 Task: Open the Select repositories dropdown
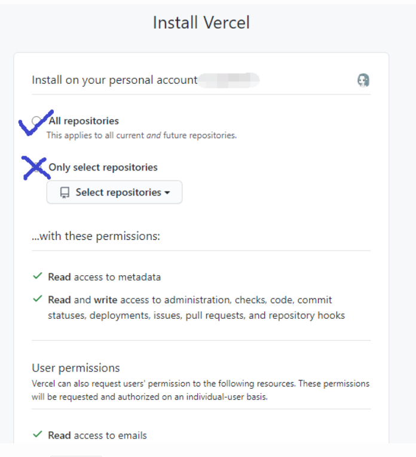point(114,193)
